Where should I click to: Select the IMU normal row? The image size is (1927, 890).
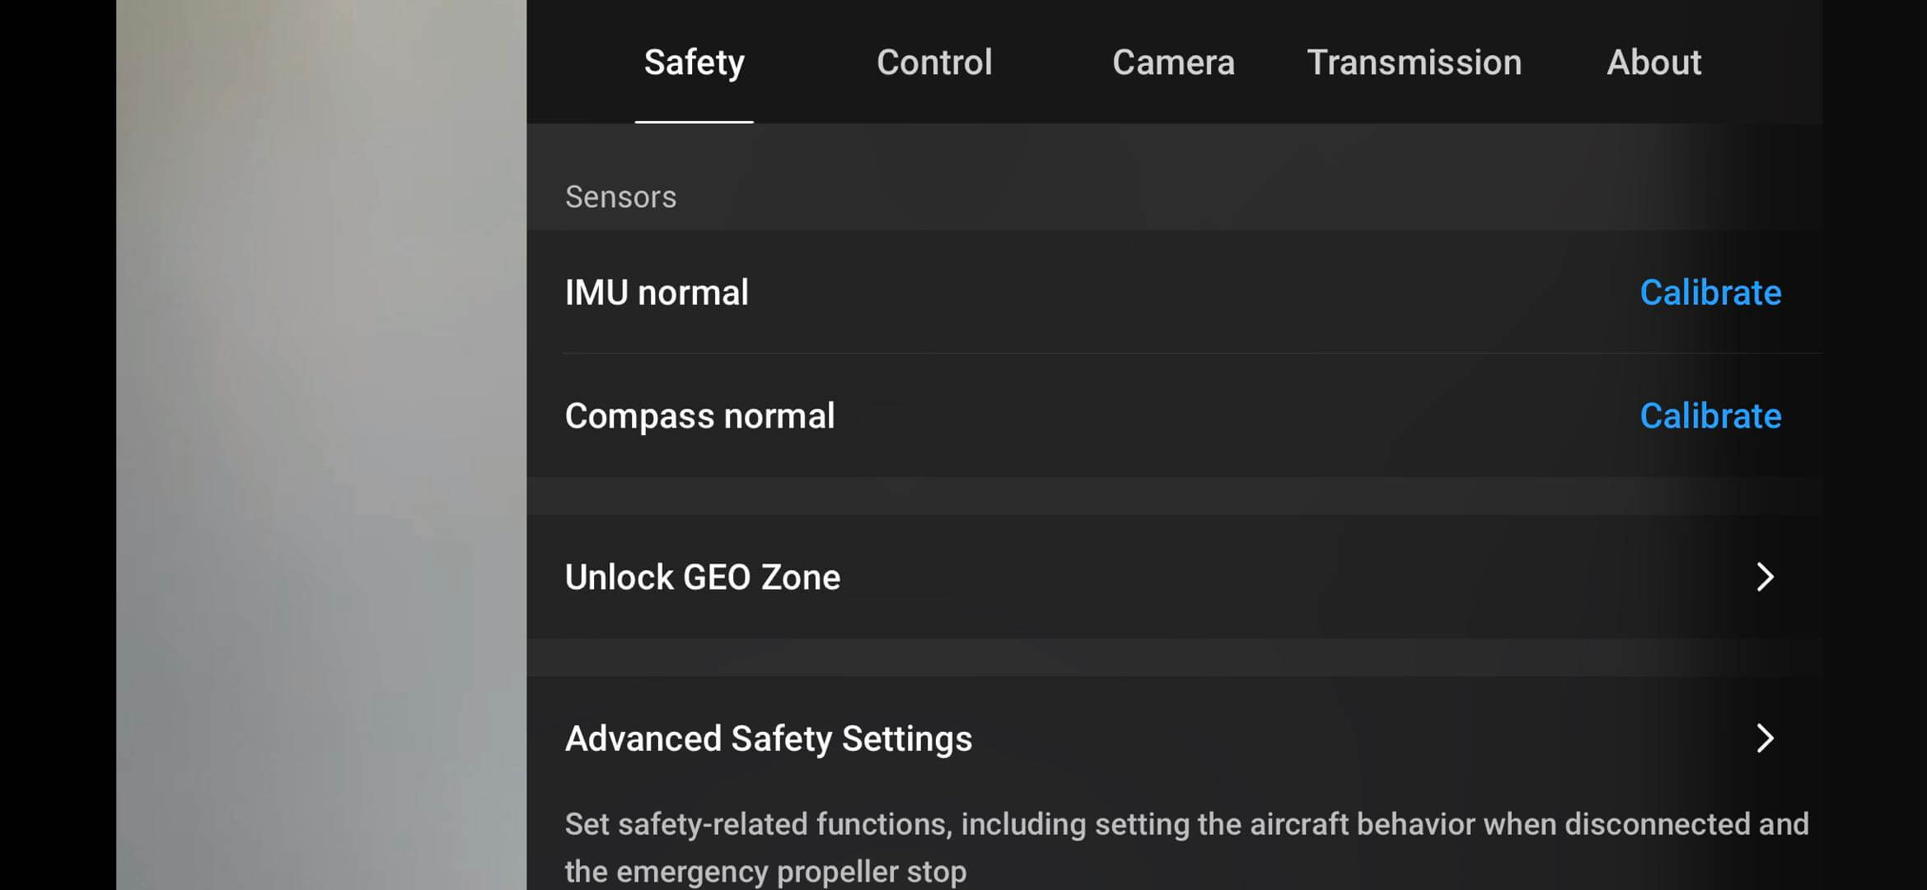click(x=657, y=292)
